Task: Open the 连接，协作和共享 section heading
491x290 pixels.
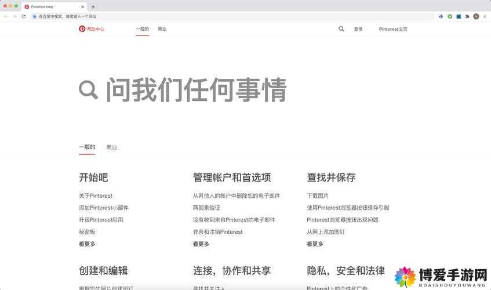Action: click(x=232, y=271)
